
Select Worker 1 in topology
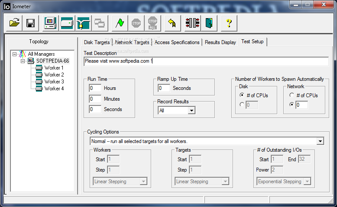click(x=54, y=68)
